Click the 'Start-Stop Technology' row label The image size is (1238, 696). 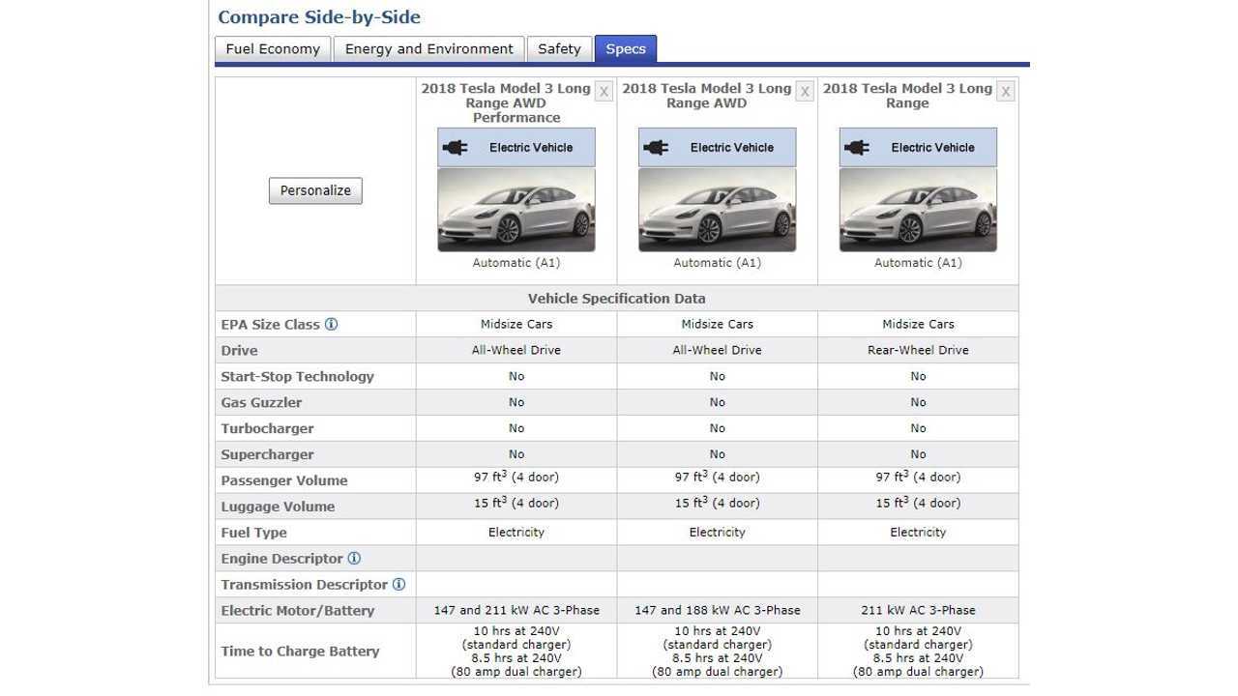click(x=297, y=377)
